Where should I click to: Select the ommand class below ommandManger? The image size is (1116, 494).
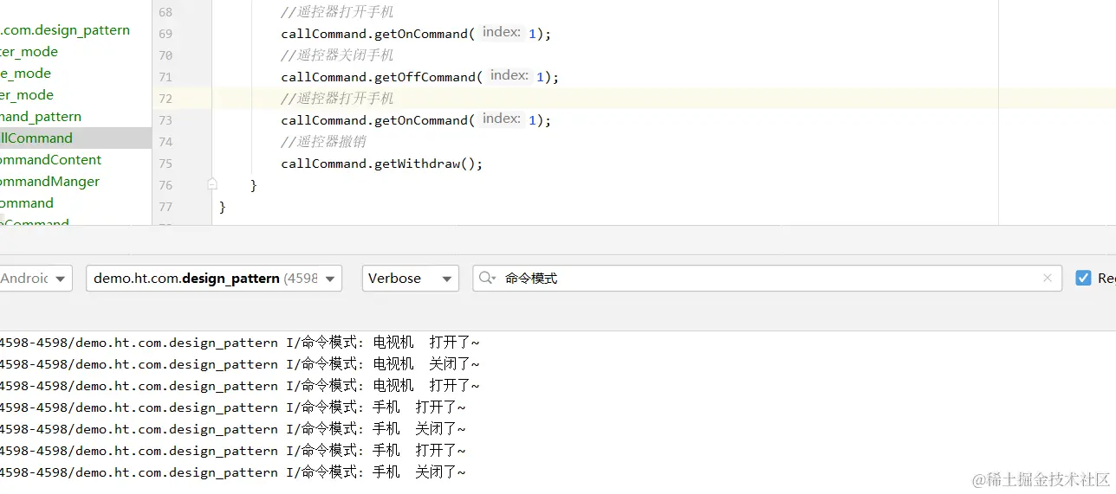point(27,203)
